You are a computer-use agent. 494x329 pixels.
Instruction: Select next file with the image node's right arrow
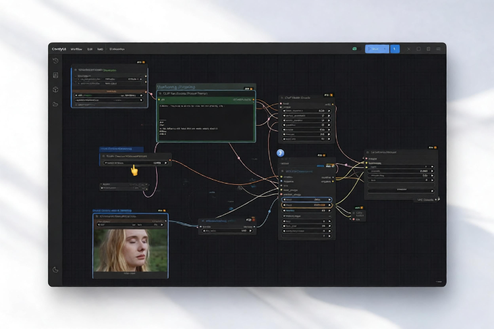(162, 225)
